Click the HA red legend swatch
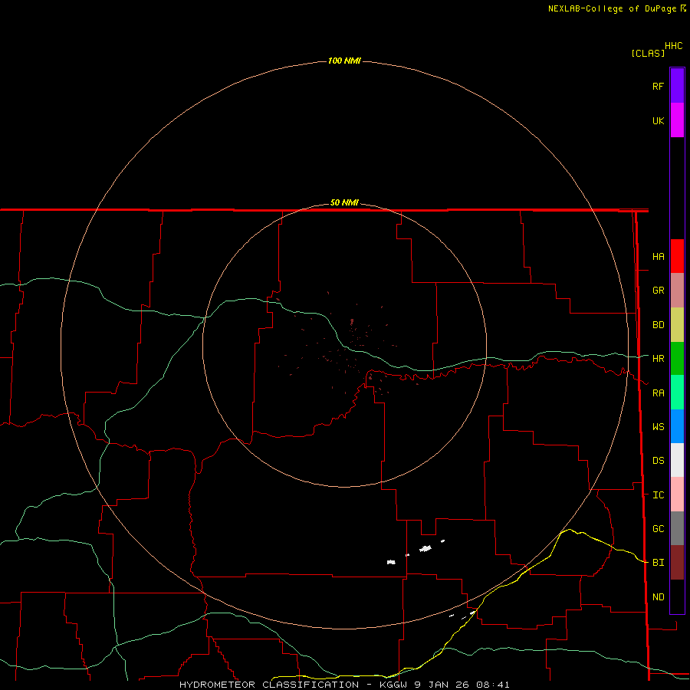The image size is (690, 690). tap(677, 256)
